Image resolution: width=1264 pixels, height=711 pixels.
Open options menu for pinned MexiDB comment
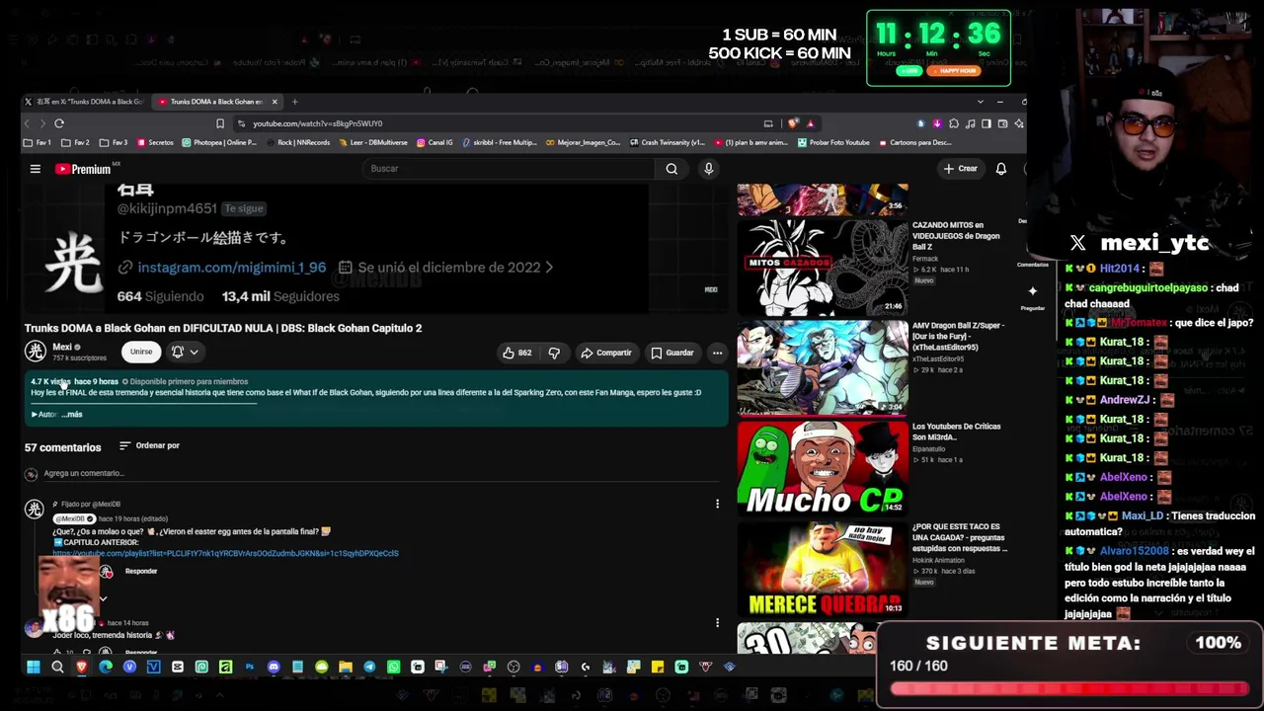pos(718,504)
